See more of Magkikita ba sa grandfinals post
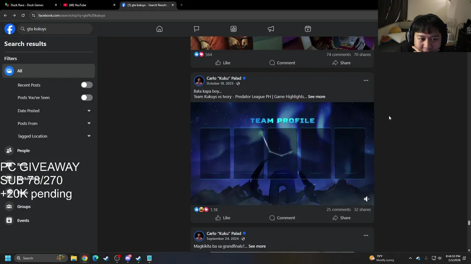 257,246
